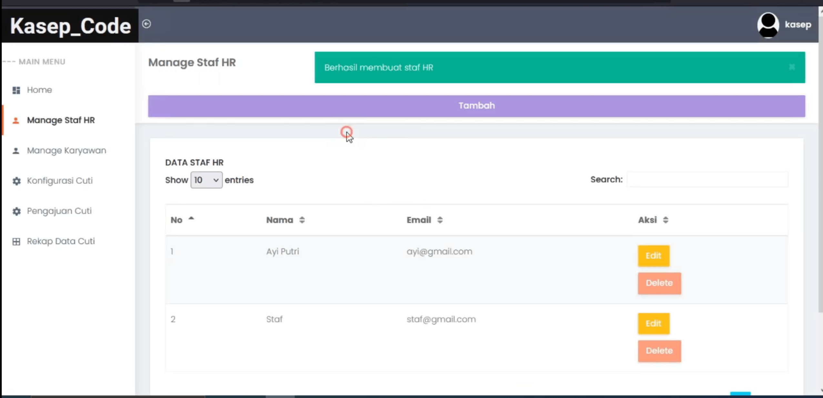Select the staf@gmail.com cell
Viewport: 823px width, 398px height.
441,319
